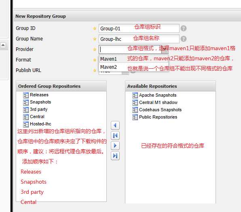Select Codehaus Snapshots repository
241x212 pixels.
160,110
